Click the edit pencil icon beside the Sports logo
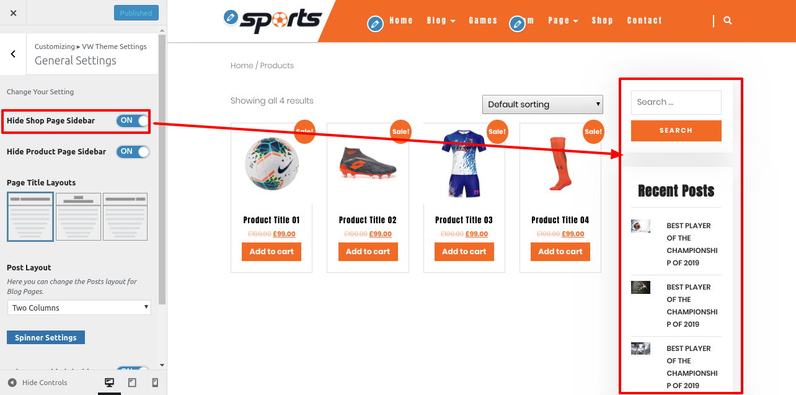Image resolution: width=796 pixels, height=395 pixels. point(231,17)
